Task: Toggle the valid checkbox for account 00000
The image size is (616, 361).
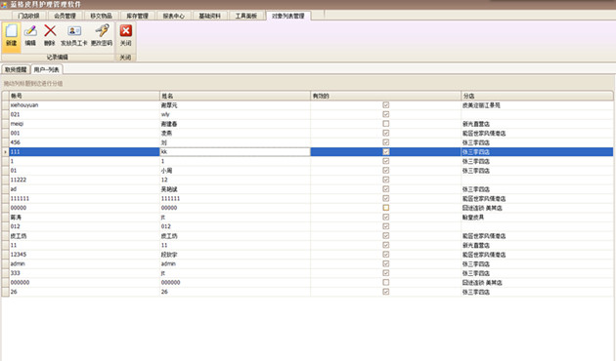Action: coord(386,208)
